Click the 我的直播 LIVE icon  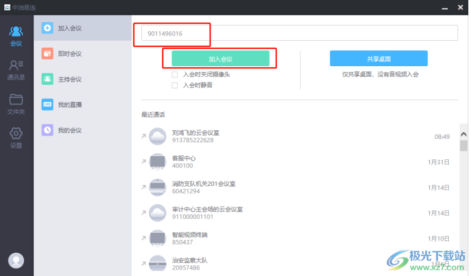tap(47, 105)
